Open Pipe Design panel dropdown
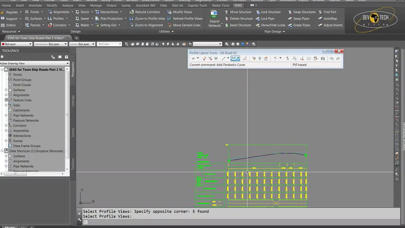 [x=275, y=32]
